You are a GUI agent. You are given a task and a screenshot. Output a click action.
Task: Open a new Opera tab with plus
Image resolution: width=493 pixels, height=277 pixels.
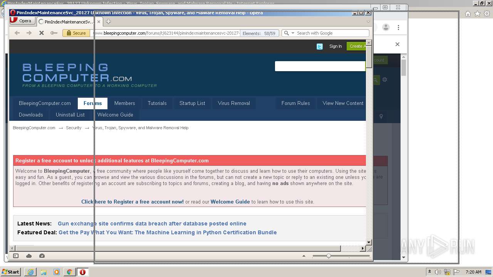[x=108, y=22]
